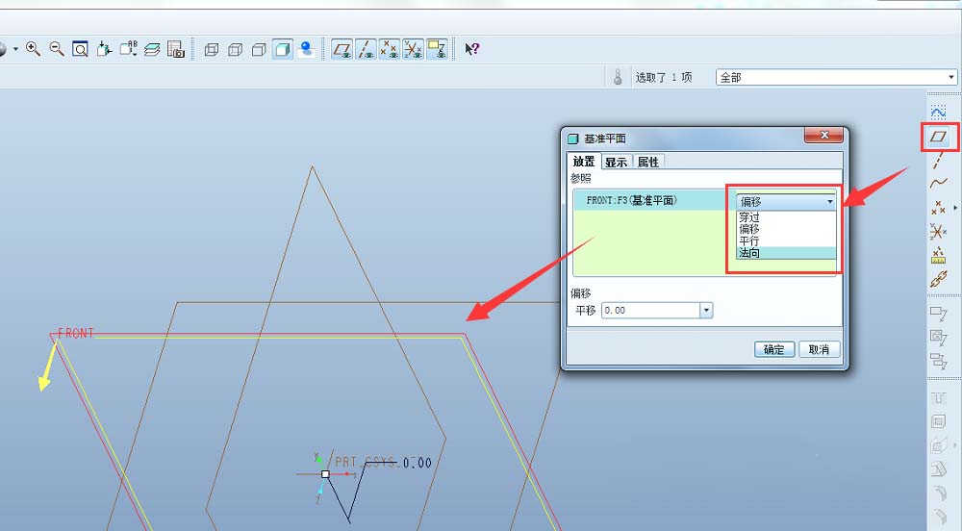Close the 基准平面 dialog

tap(824, 136)
